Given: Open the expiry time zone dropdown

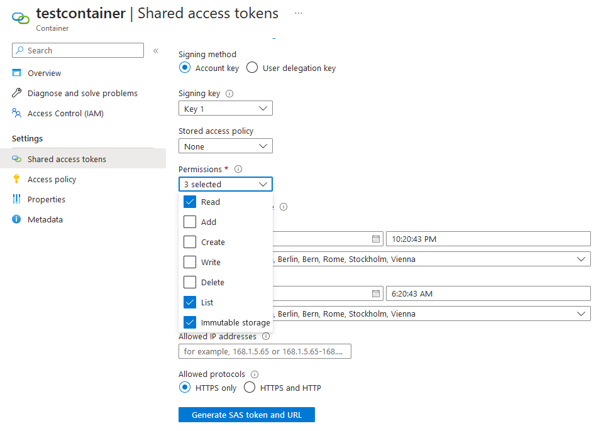Looking at the screenshot, I should (x=431, y=314).
